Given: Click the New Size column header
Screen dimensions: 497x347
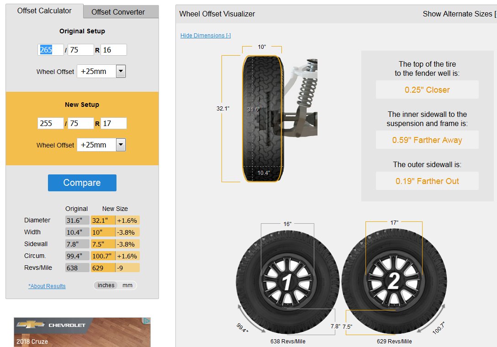Looking at the screenshot, I should click(115, 209).
